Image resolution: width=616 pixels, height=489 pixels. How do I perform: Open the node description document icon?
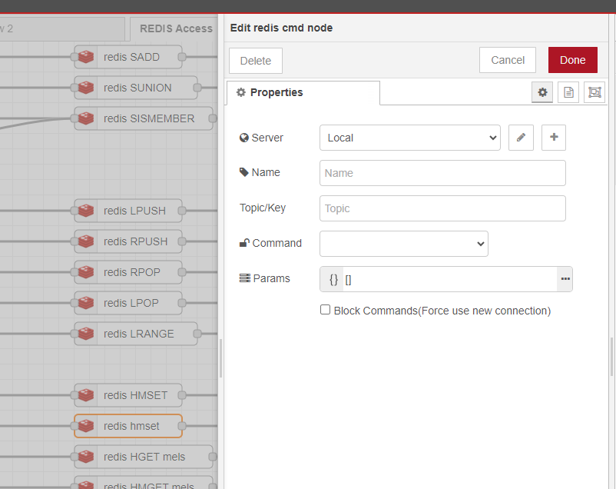pos(568,92)
